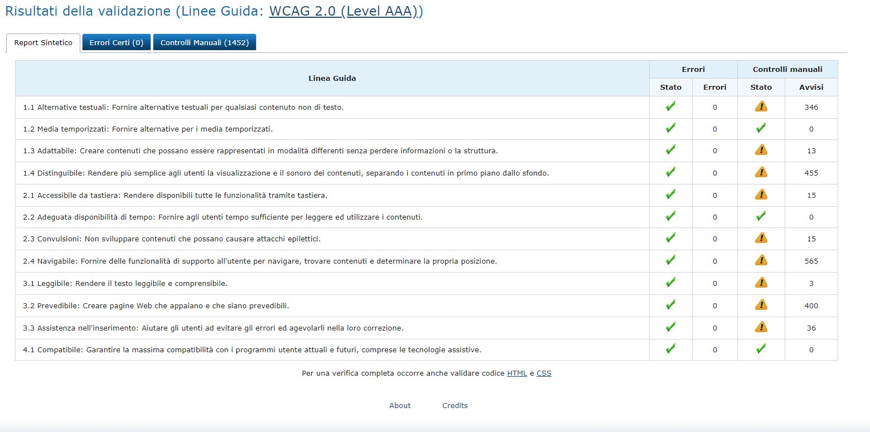Switch to Controlli Manuali (1452) tab

(x=205, y=42)
